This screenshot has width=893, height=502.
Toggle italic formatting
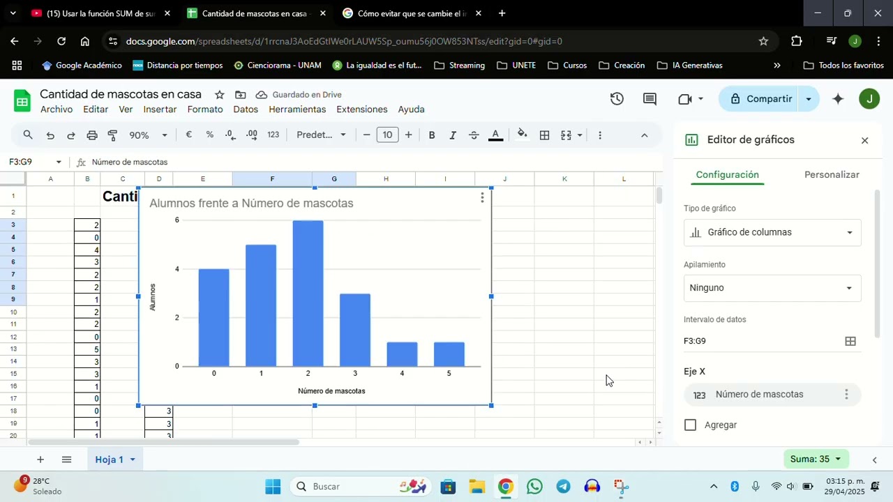tap(453, 135)
